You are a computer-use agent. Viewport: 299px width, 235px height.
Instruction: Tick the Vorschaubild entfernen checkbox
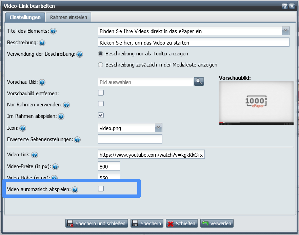(x=101, y=93)
